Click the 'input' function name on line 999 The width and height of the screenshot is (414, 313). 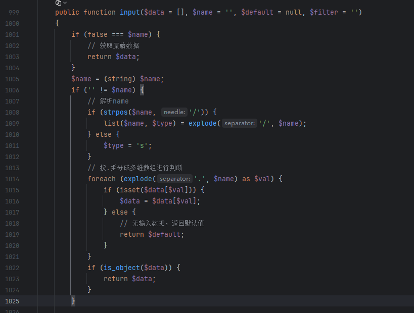coord(129,13)
